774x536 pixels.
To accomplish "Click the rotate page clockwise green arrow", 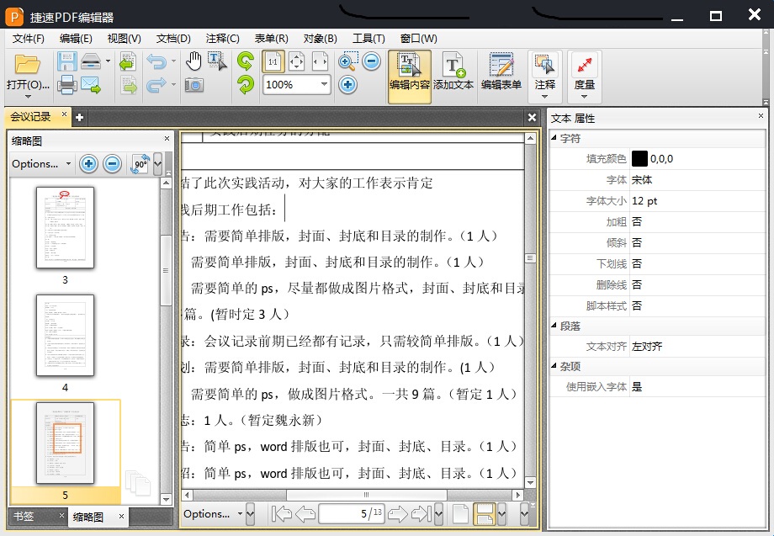I will tap(247, 59).
